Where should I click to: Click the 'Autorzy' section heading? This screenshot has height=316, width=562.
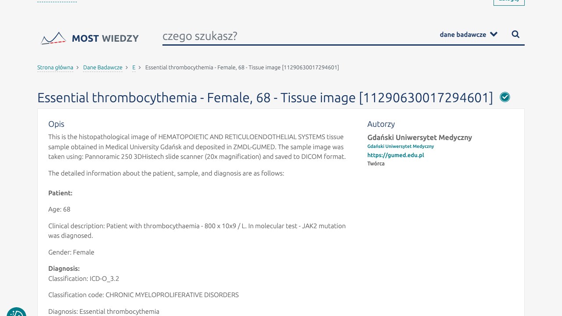point(381,124)
